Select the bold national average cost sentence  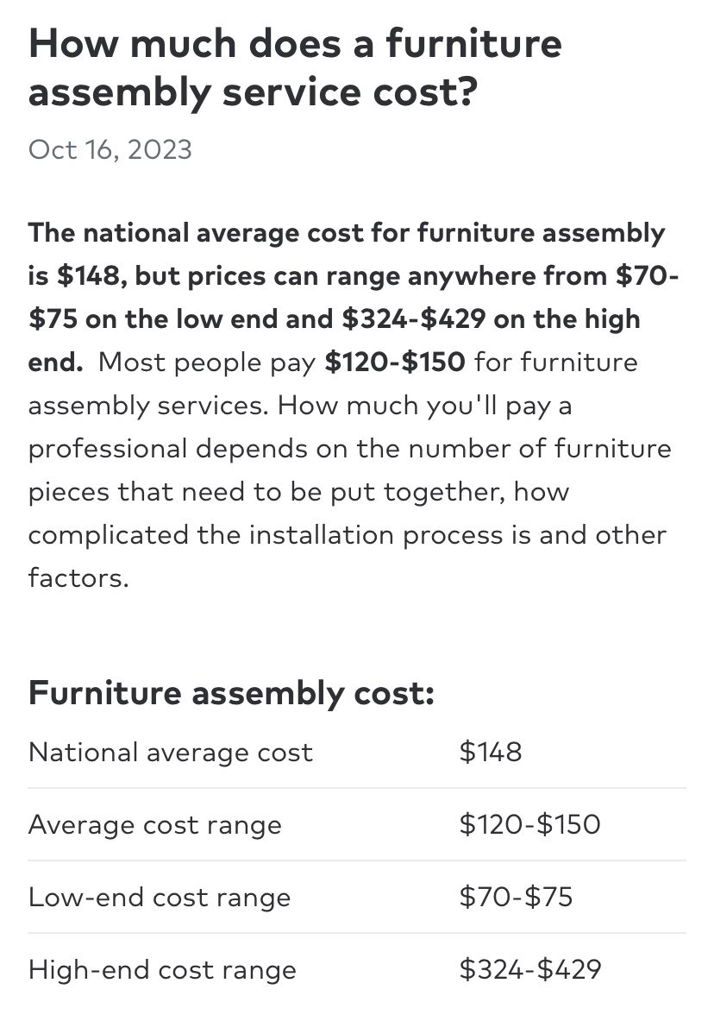click(354, 297)
